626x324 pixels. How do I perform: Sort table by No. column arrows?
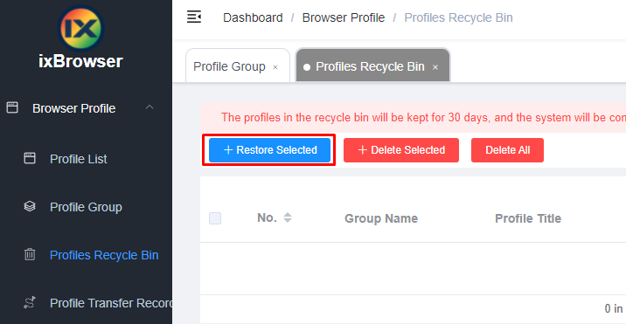click(x=288, y=217)
